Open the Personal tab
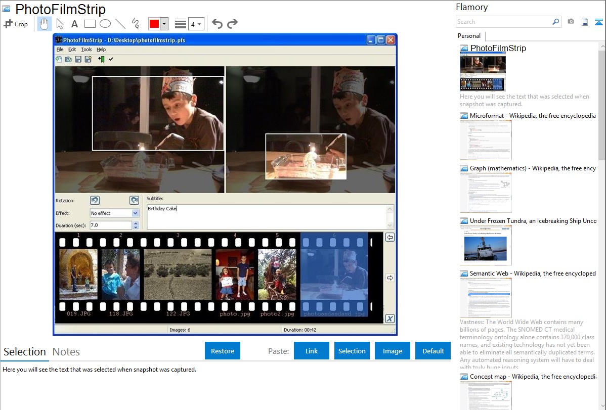Viewport: 606px width, 410px height. tap(469, 36)
